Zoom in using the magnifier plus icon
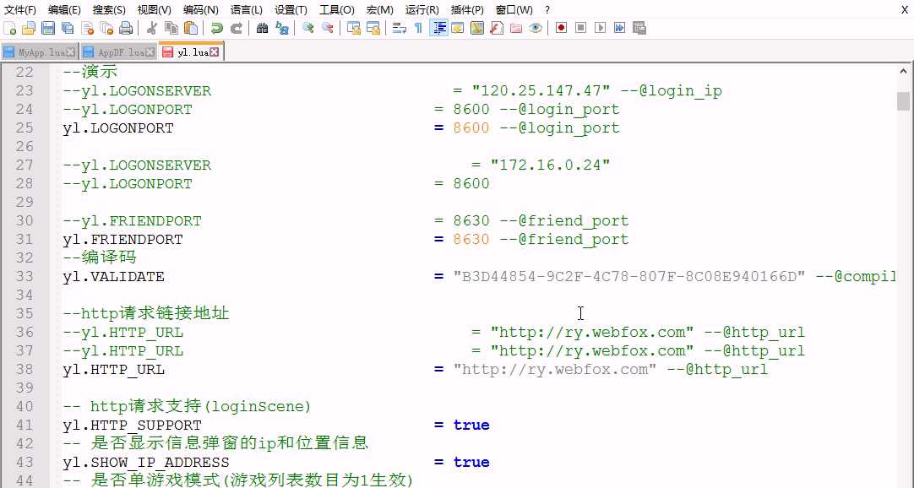 pyautogui.click(x=308, y=28)
